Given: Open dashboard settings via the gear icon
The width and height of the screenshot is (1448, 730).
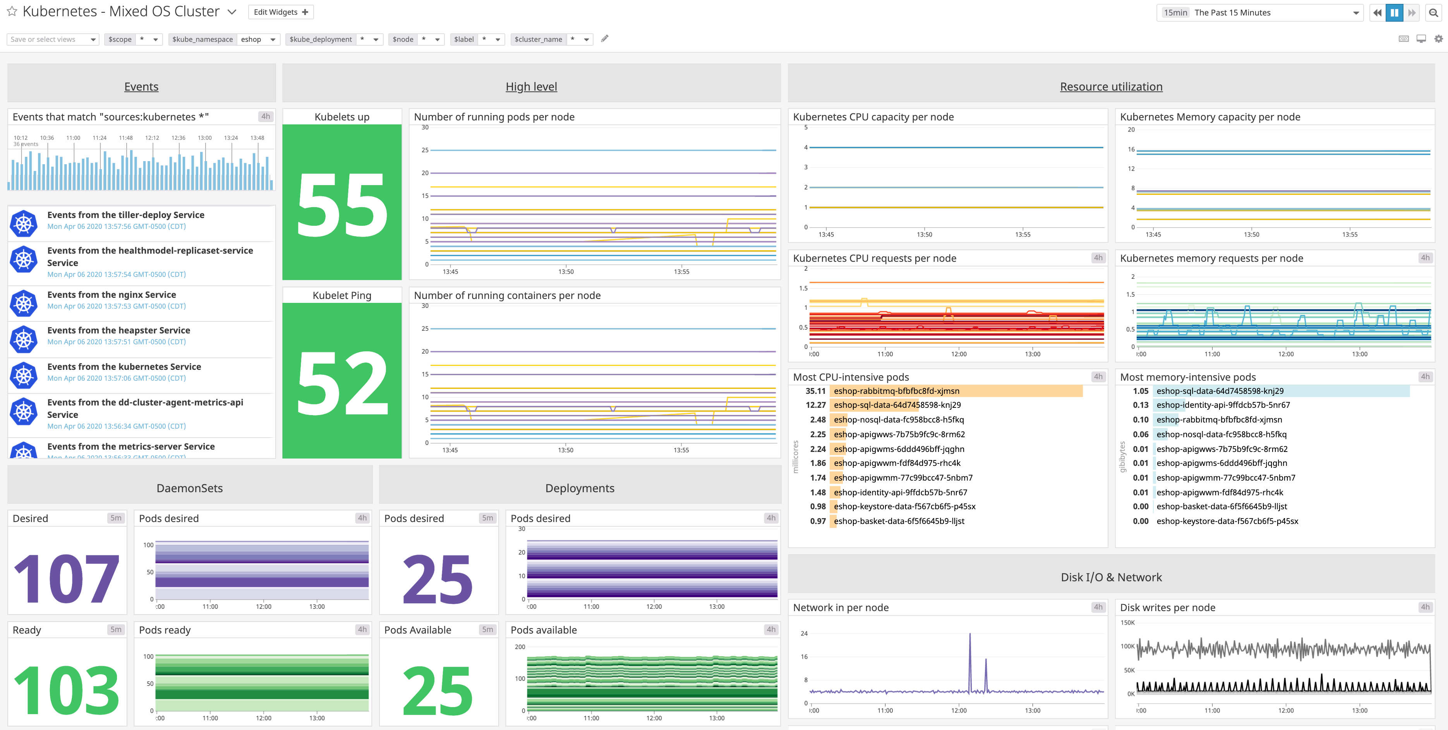Looking at the screenshot, I should pos(1437,39).
